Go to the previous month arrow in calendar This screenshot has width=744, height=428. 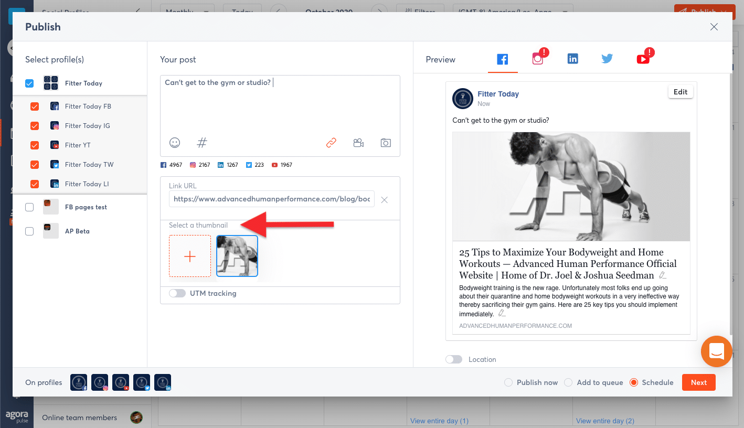pos(279,11)
